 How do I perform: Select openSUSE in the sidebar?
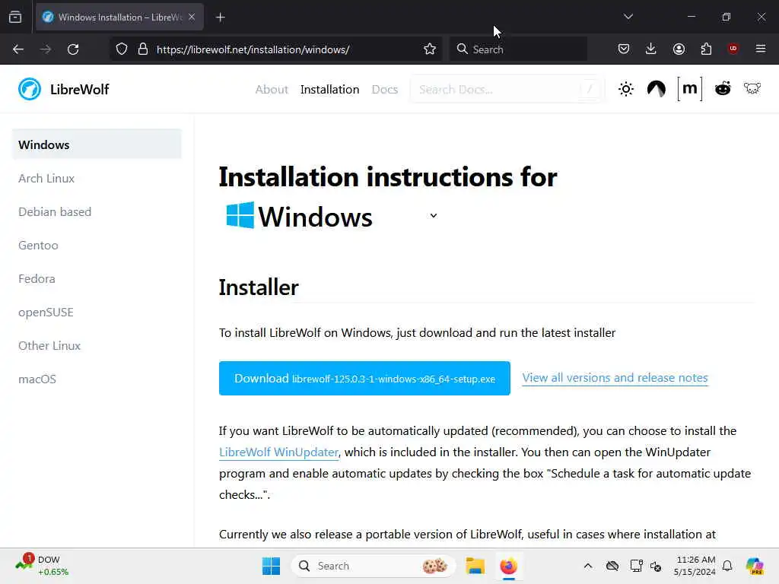pos(46,313)
